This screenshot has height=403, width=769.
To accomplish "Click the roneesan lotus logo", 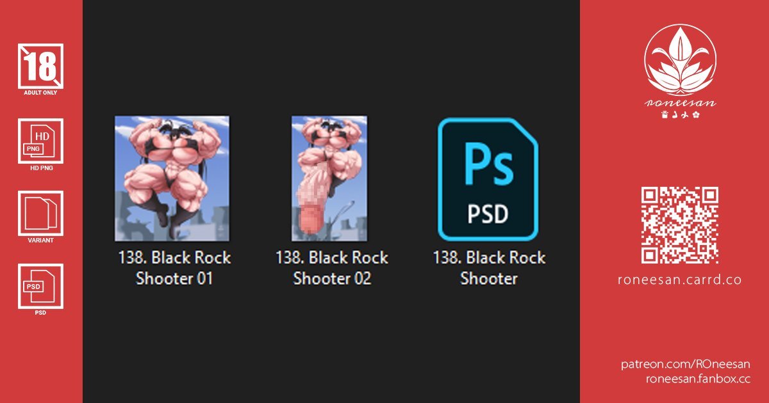I will click(680, 60).
